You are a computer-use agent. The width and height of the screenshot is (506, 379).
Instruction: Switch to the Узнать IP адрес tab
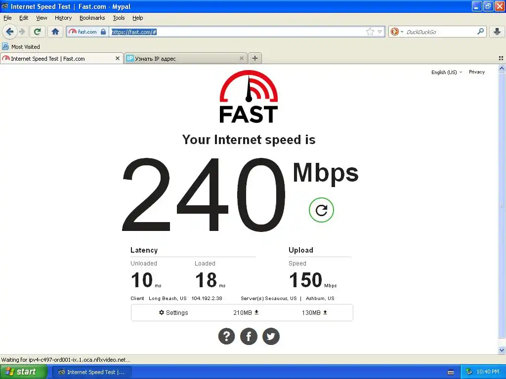[x=186, y=58]
